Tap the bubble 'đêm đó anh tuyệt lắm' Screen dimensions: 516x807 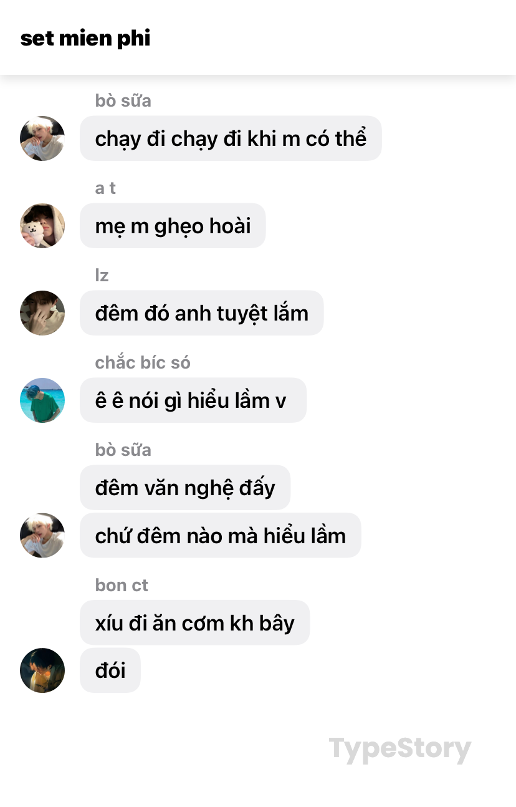(202, 313)
